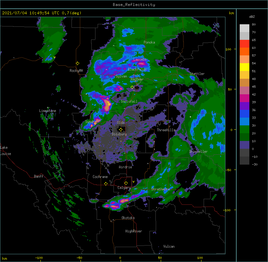This screenshot has height=262, width=268.
Task: Select the yellow diamond marker above Calgary
Action: 126,183
